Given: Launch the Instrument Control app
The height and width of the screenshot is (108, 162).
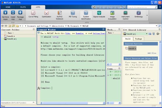Looking at the screenshot, I should pyautogui.click(x=125, y=15).
